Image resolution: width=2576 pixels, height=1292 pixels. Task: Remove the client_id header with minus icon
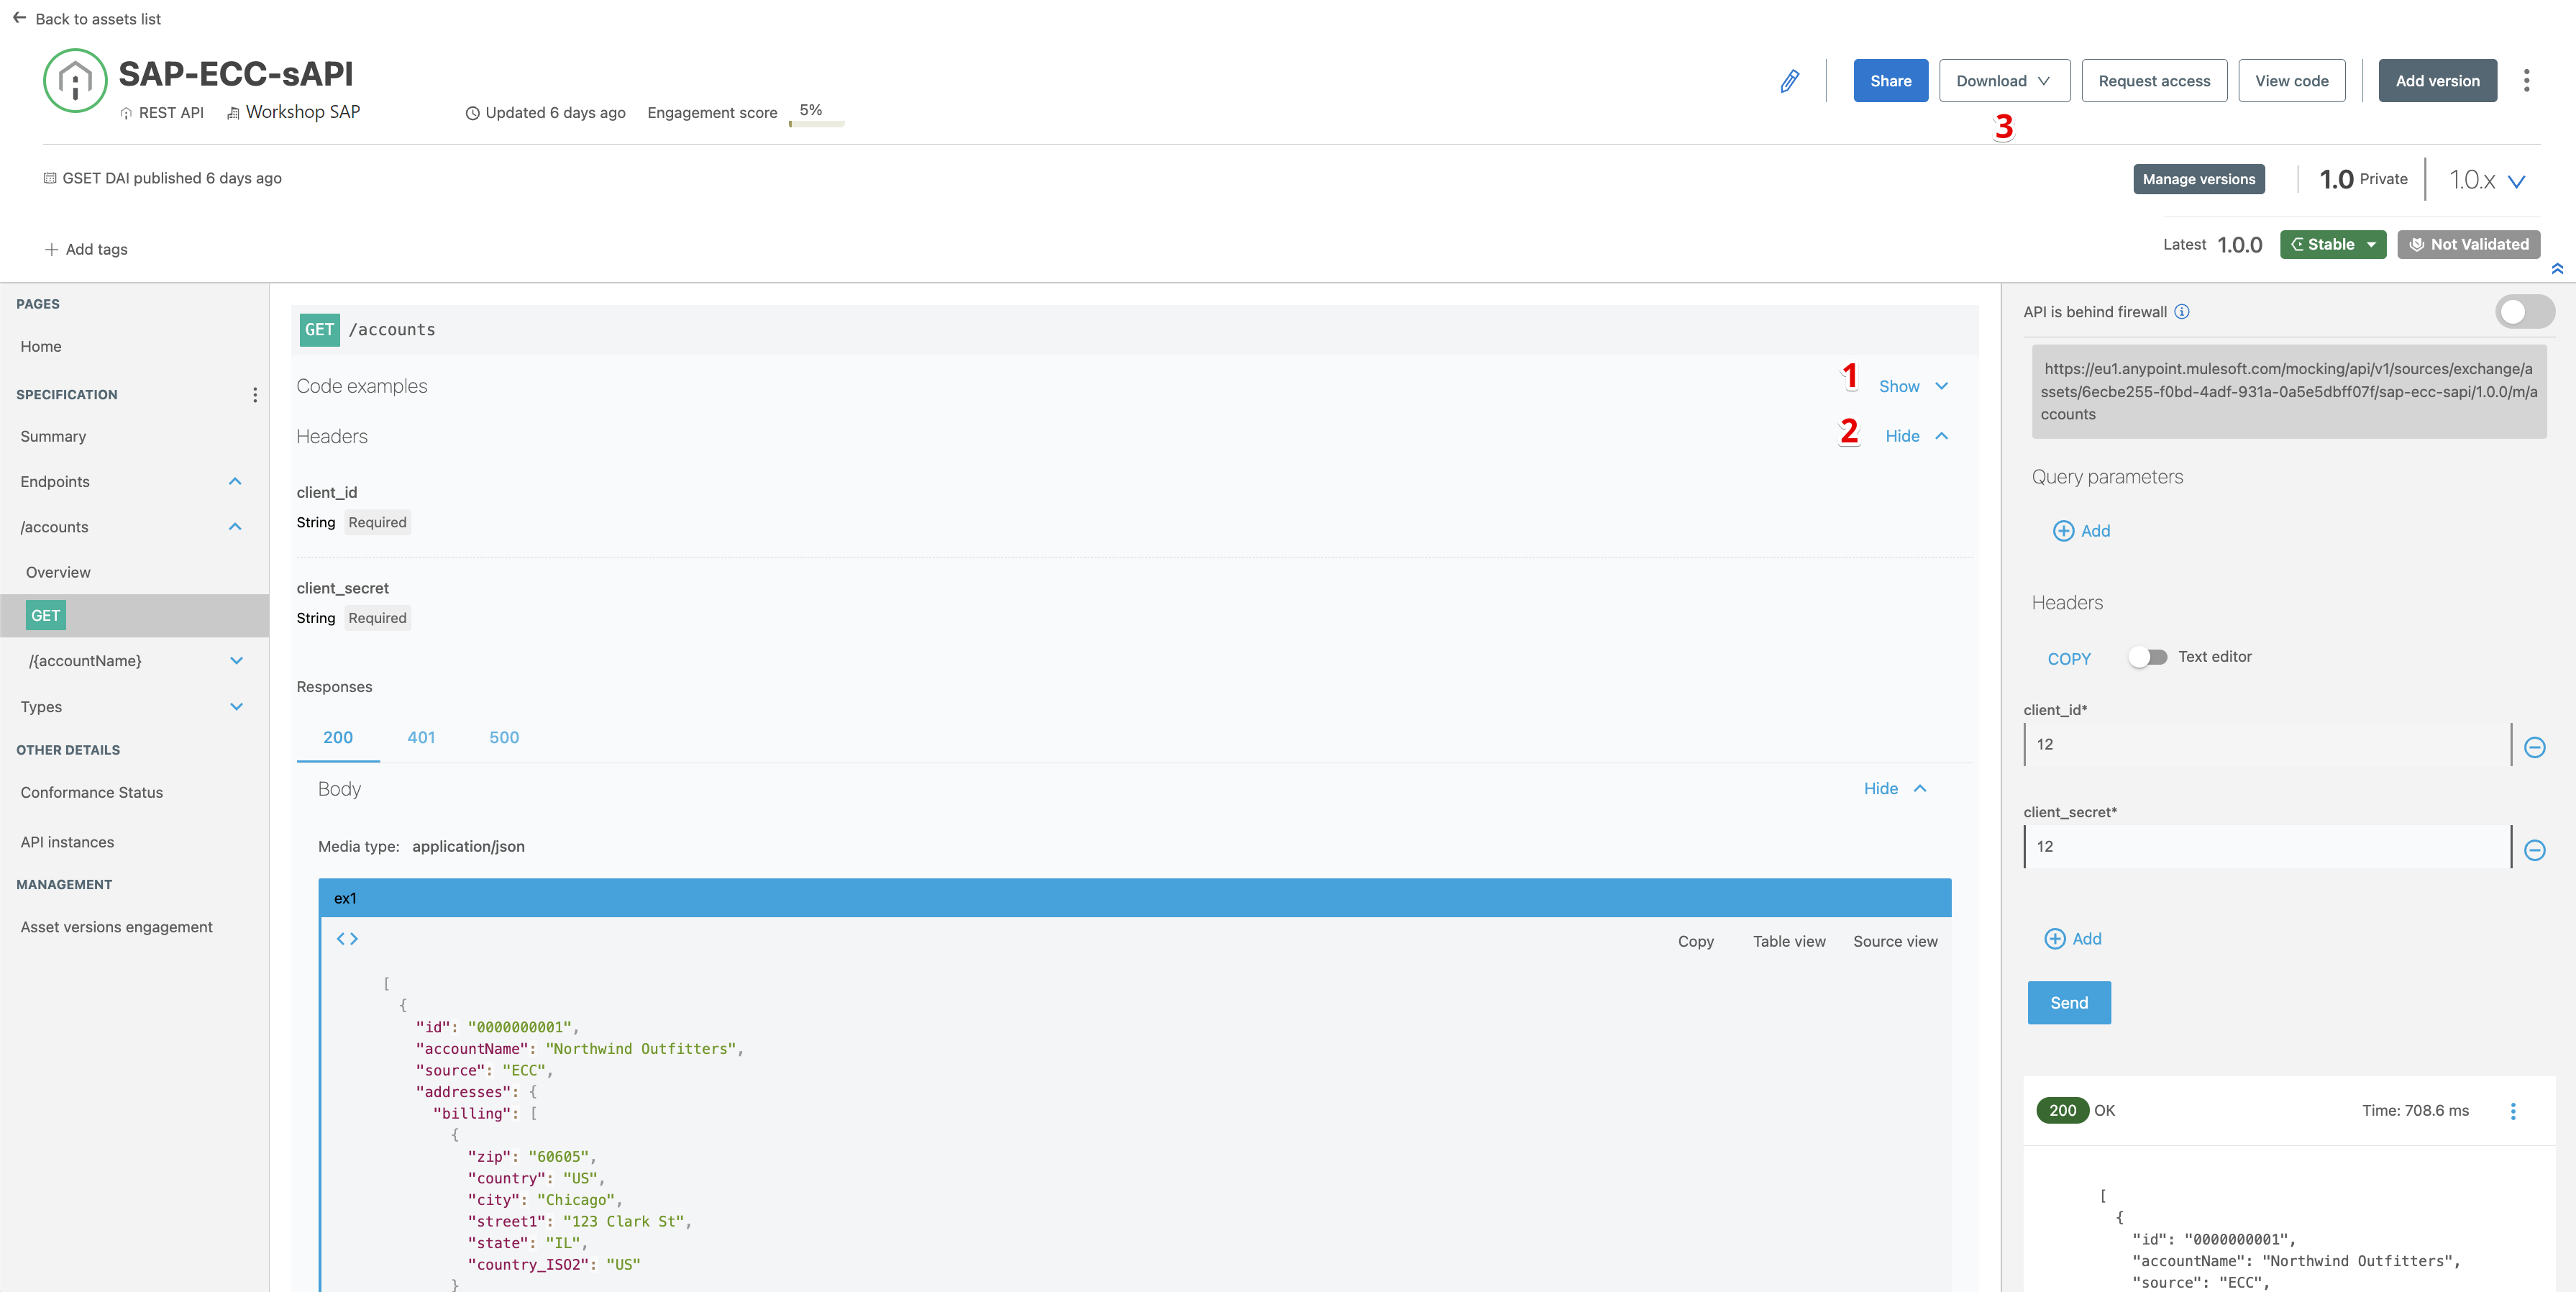tap(2534, 747)
